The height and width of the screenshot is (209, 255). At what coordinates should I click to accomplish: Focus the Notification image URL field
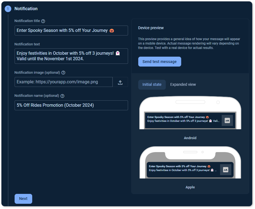click(x=64, y=82)
